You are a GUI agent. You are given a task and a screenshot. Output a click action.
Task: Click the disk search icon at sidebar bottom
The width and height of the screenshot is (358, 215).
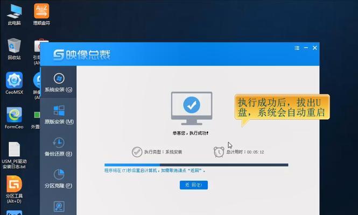pos(59,206)
